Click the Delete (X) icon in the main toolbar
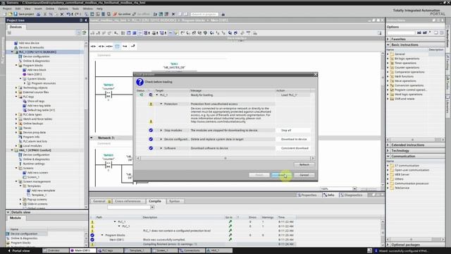This screenshot has width=451, height=254. click(x=61, y=14)
